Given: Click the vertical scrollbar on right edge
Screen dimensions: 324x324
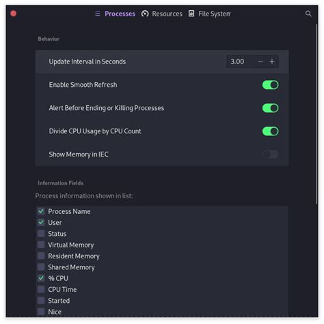Looking at the screenshot, I should [316, 114].
